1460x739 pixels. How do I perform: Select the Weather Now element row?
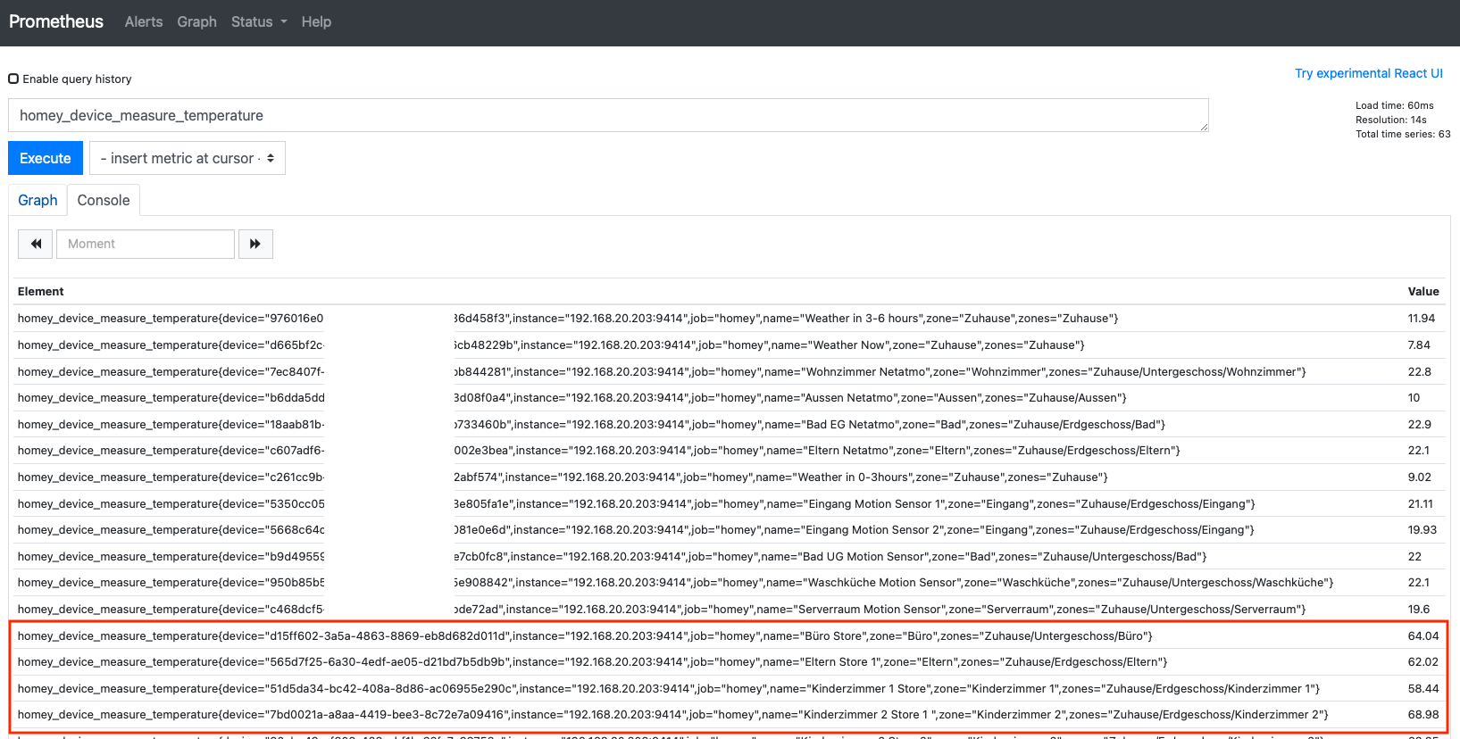coord(731,345)
